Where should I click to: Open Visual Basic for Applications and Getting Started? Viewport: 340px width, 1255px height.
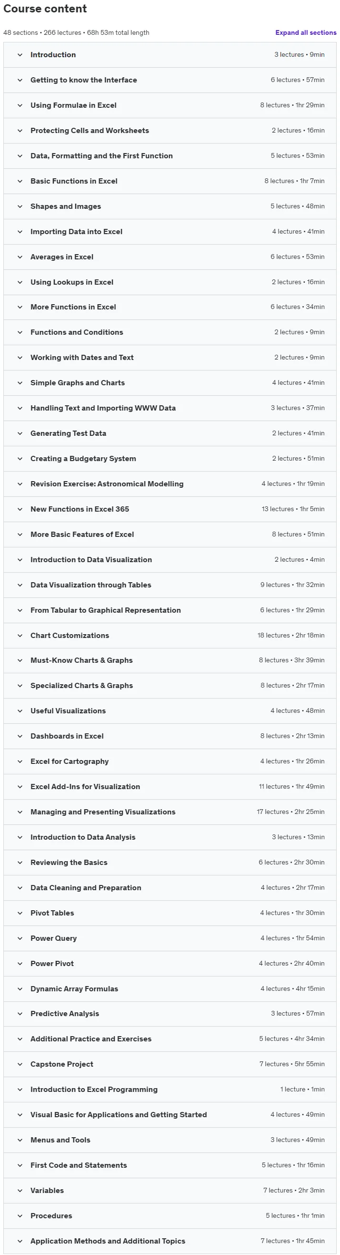[170, 1115]
